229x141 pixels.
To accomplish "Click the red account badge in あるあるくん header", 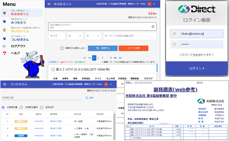I will [149, 4].
